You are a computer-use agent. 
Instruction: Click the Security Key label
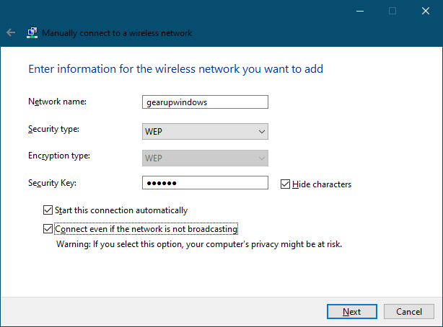(x=51, y=183)
